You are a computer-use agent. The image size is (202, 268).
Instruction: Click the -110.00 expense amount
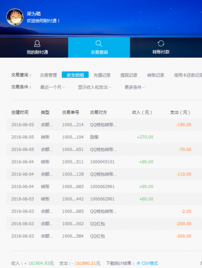[184, 174]
